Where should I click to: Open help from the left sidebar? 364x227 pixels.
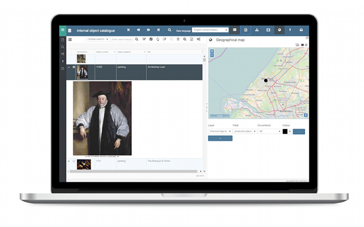pos(62,61)
